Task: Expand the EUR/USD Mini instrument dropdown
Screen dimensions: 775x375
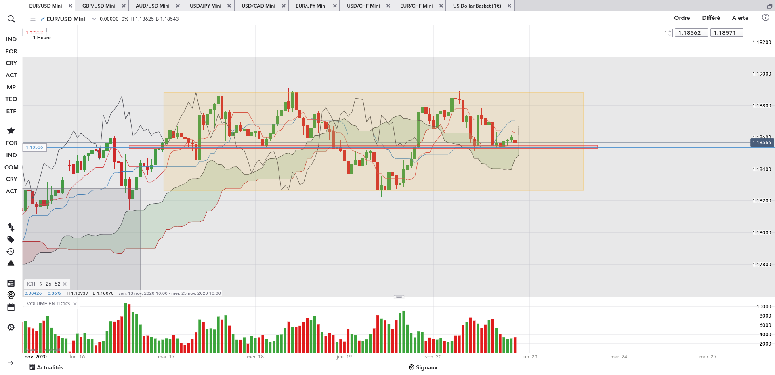Action: (x=94, y=19)
